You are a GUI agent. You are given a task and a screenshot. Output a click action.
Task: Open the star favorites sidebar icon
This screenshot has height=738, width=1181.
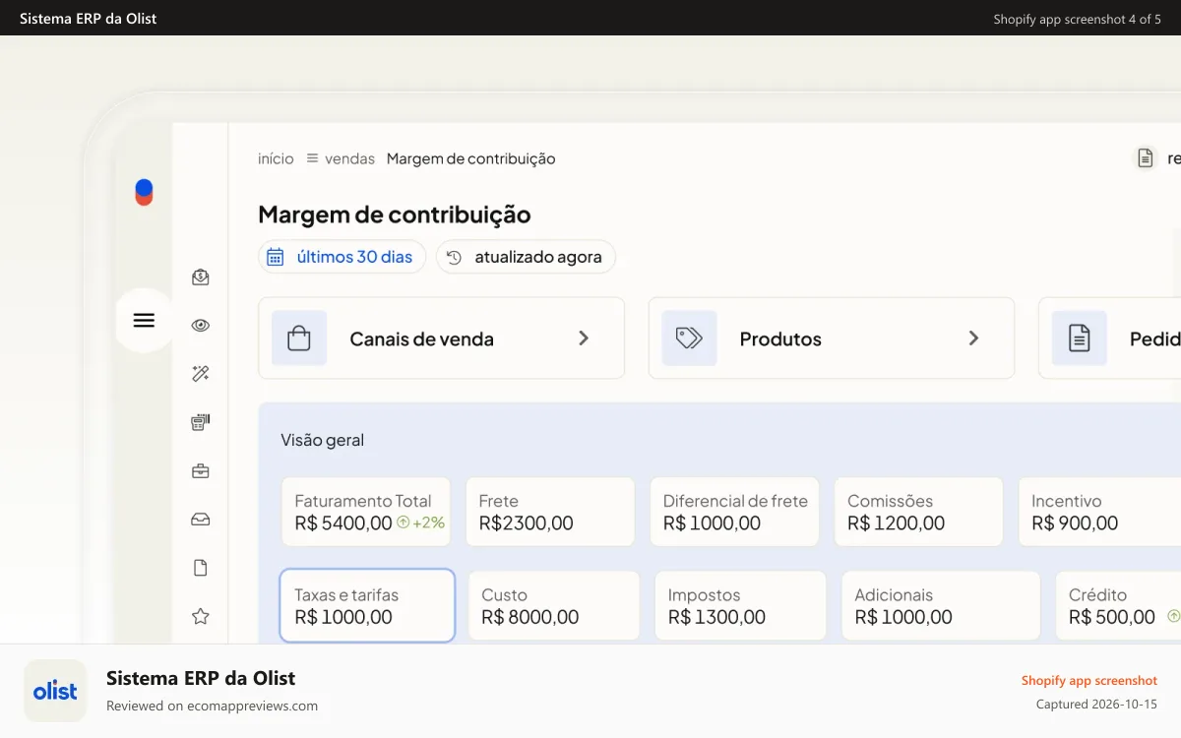[x=201, y=616]
